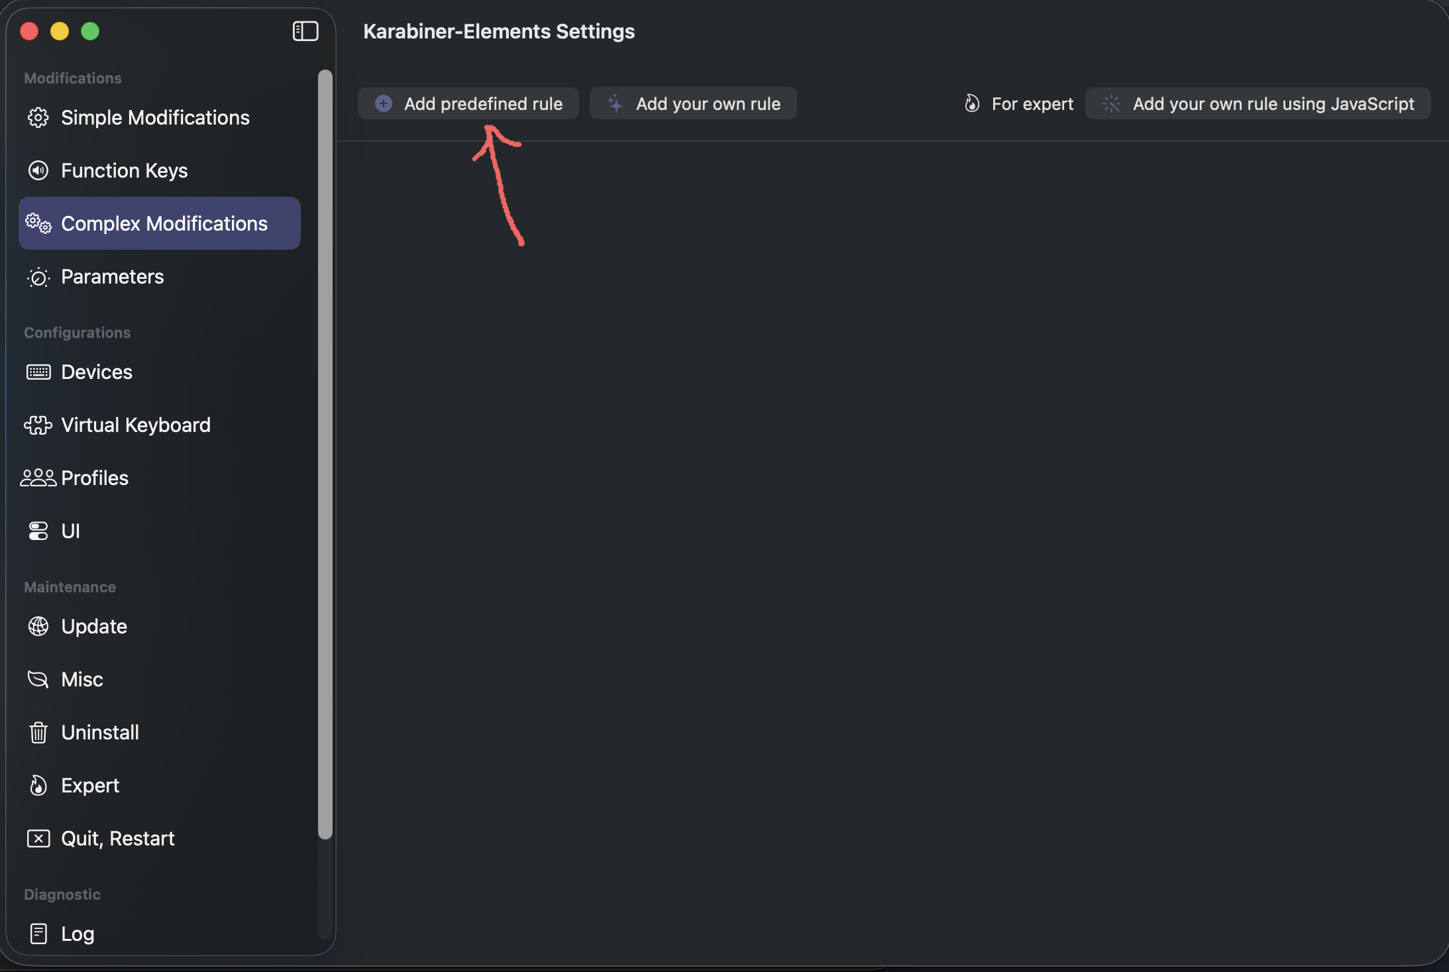The width and height of the screenshot is (1449, 972).
Task: Open the Quit, Restart page
Action: 160,838
